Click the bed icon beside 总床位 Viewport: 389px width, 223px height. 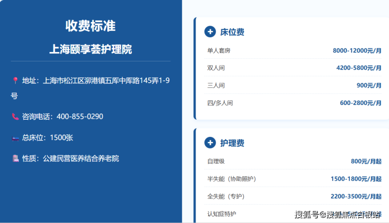(x=15, y=138)
